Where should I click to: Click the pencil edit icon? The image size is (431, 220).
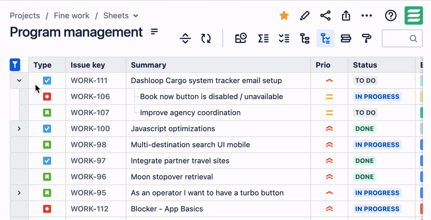pos(305,16)
